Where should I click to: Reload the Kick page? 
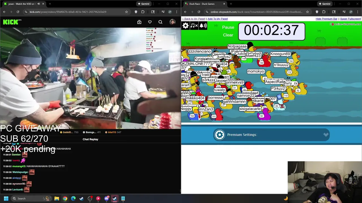tap(18, 12)
